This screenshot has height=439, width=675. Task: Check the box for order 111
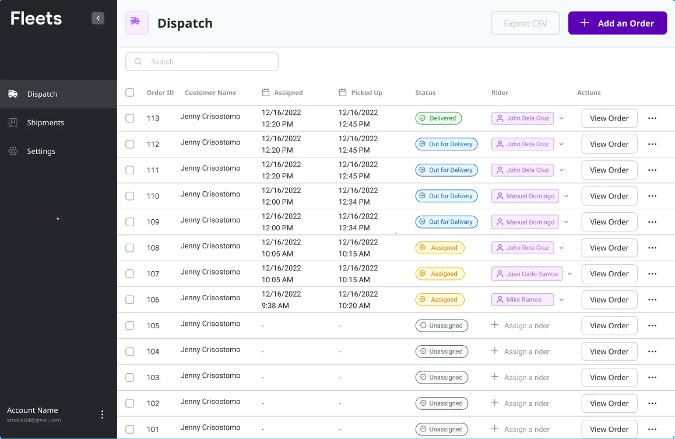click(x=129, y=170)
